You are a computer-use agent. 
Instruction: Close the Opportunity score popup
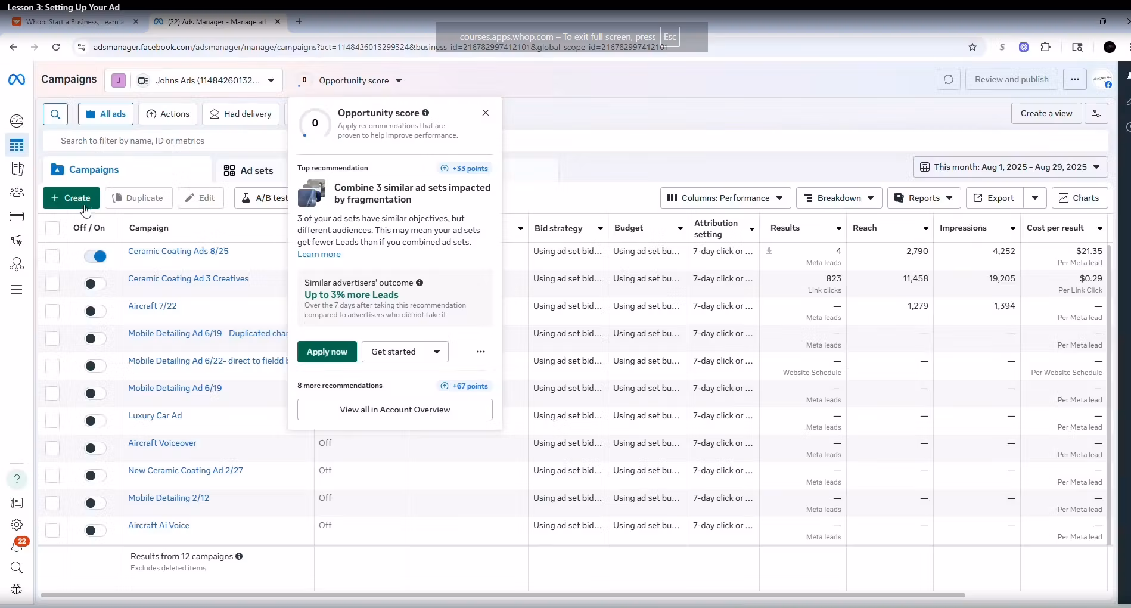(x=486, y=113)
